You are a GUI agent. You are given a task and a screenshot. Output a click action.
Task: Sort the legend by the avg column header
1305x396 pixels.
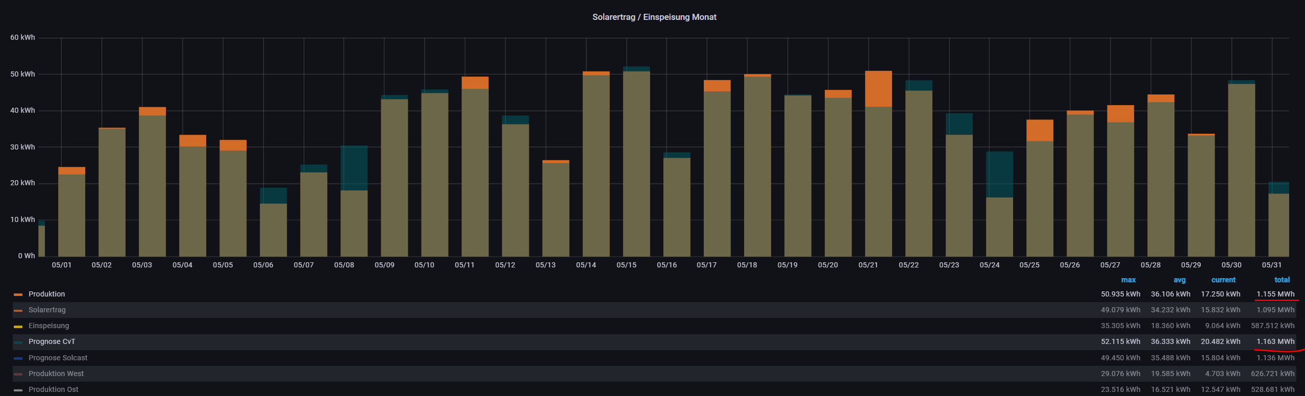pyautogui.click(x=1179, y=280)
